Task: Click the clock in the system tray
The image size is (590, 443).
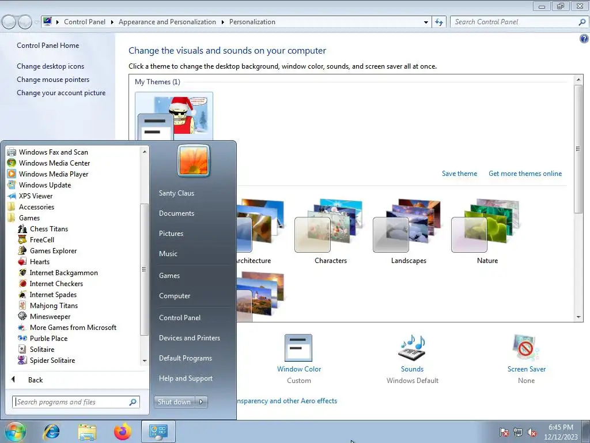Action: pos(561,432)
